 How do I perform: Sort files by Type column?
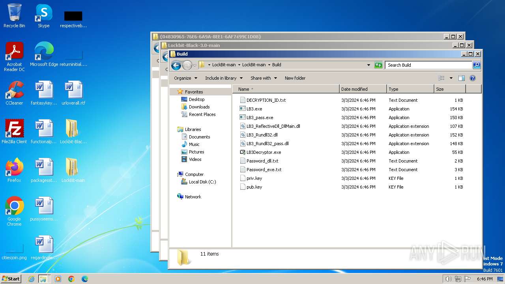coord(410,89)
